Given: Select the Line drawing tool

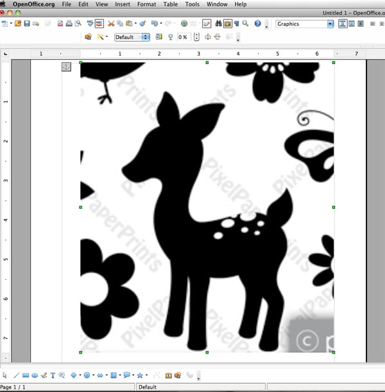Looking at the screenshot, I should 17,375.
